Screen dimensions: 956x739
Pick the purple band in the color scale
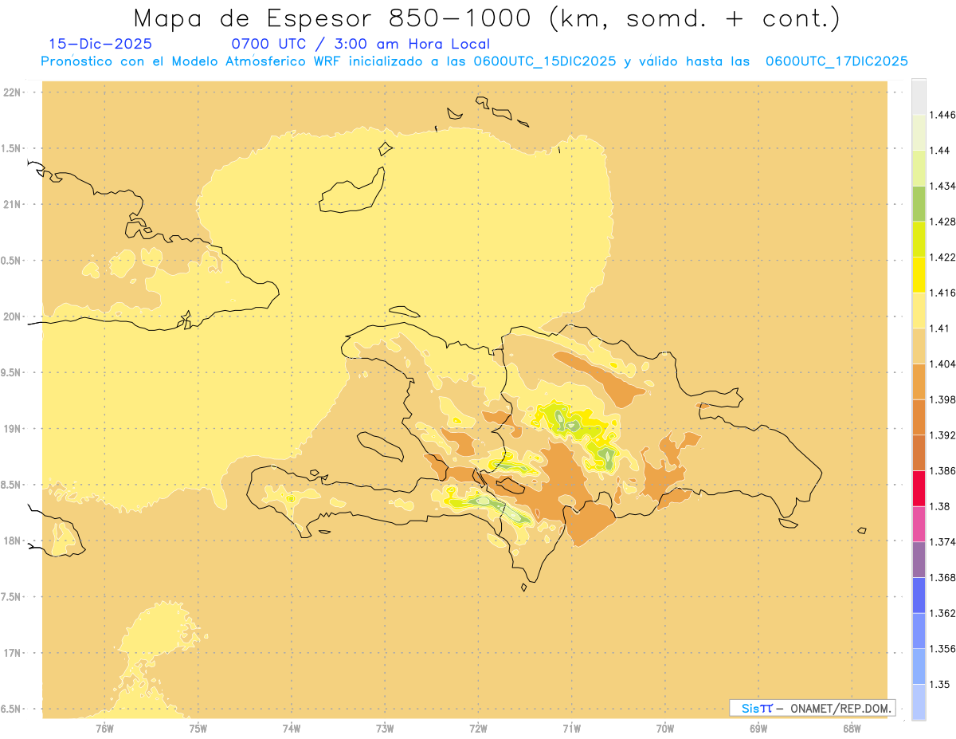(x=919, y=559)
